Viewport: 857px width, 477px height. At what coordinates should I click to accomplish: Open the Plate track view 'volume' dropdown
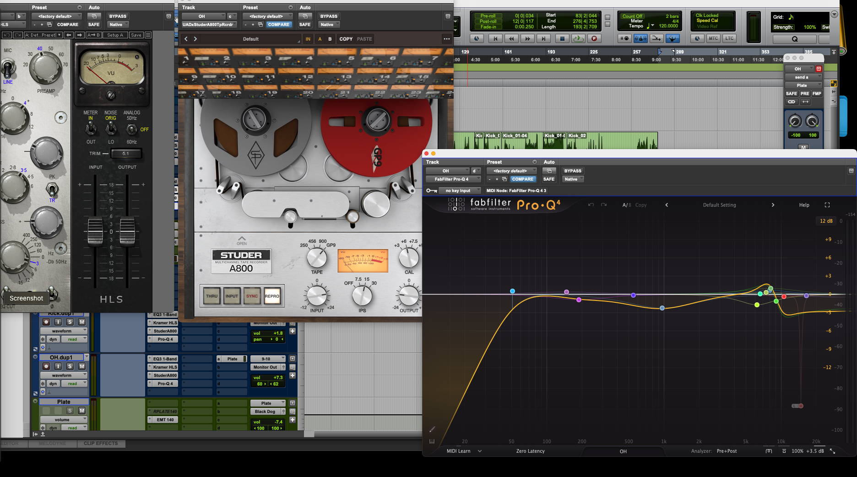point(64,419)
